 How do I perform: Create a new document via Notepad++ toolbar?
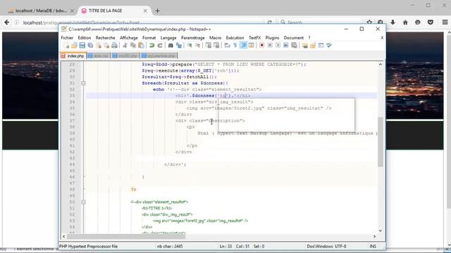click(x=66, y=45)
